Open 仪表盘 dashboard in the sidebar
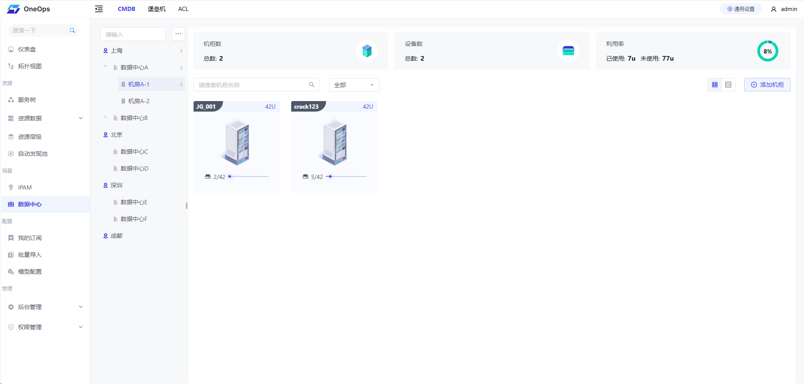Image resolution: width=804 pixels, height=384 pixels. 27,49
